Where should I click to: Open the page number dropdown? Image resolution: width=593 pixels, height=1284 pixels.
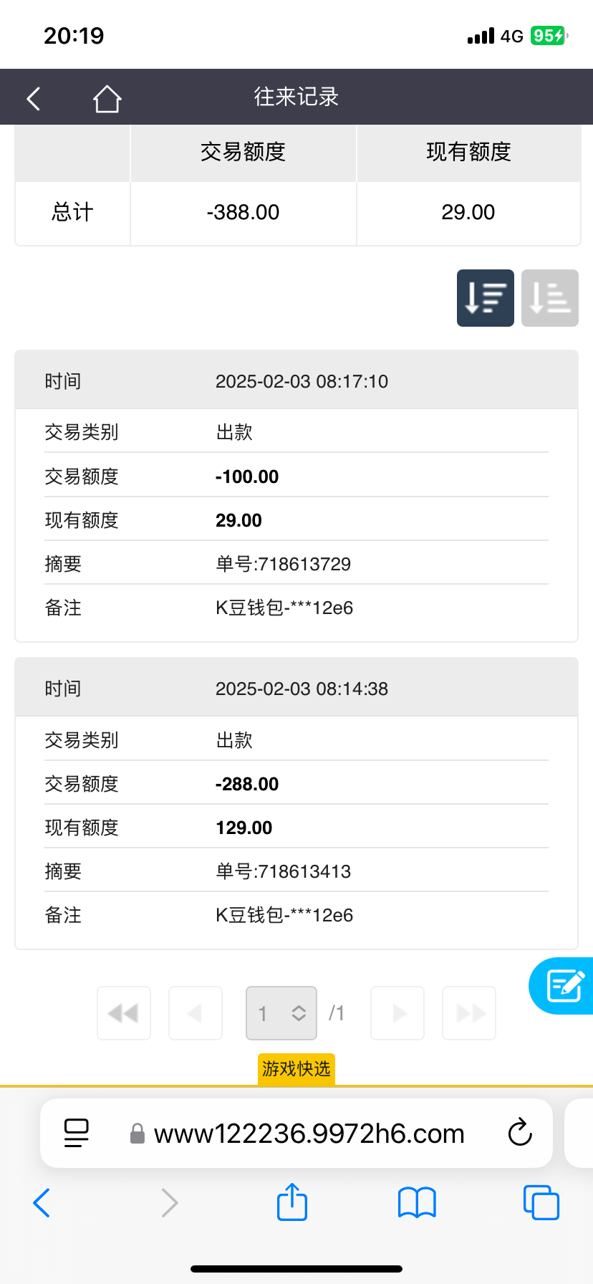(281, 1013)
